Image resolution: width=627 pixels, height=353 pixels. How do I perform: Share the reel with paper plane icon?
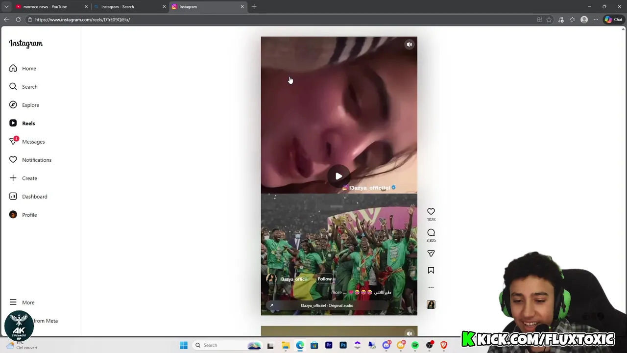tap(431, 253)
